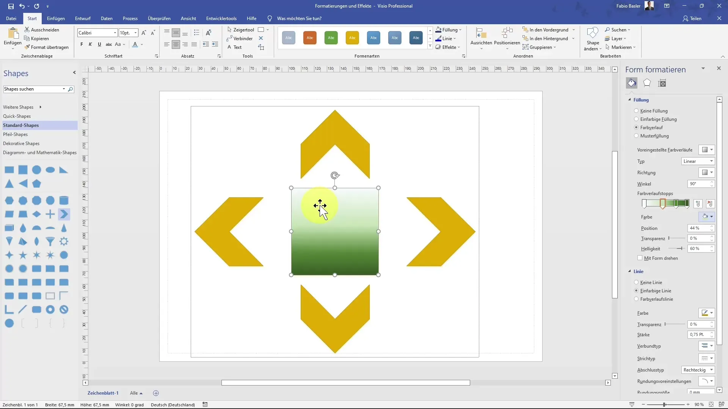
Task: Open the Einfügen menu tab
Action: click(x=55, y=19)
